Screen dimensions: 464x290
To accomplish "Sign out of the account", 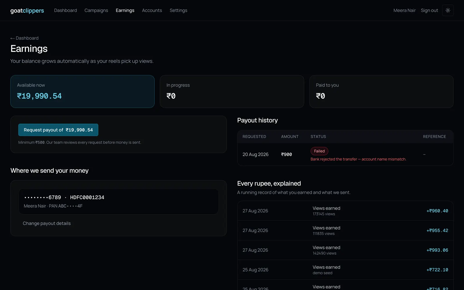I will pos(429,10).
